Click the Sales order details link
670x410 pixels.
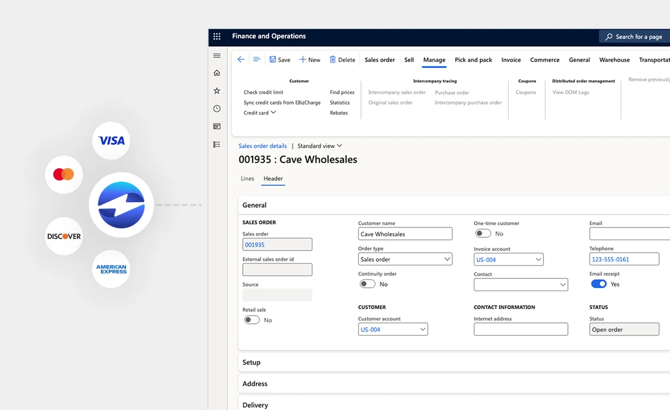(x=263, y=146)
